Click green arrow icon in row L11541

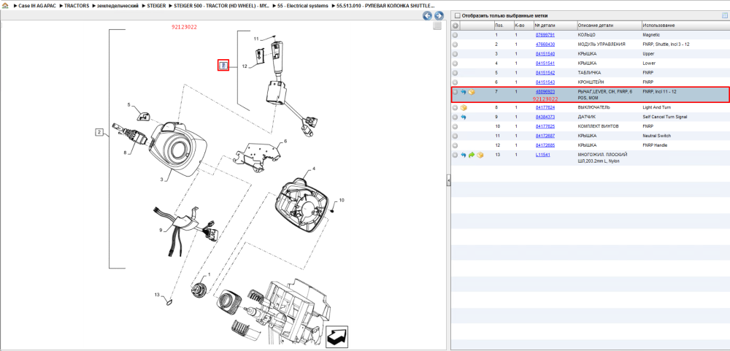click(x=472, y=155)
